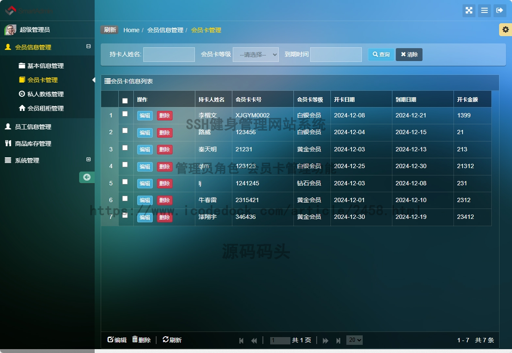Viewport: 512px width, 353px height.
Task: Click the SmartAdmin logo
Action: click(x=29, y=11)
